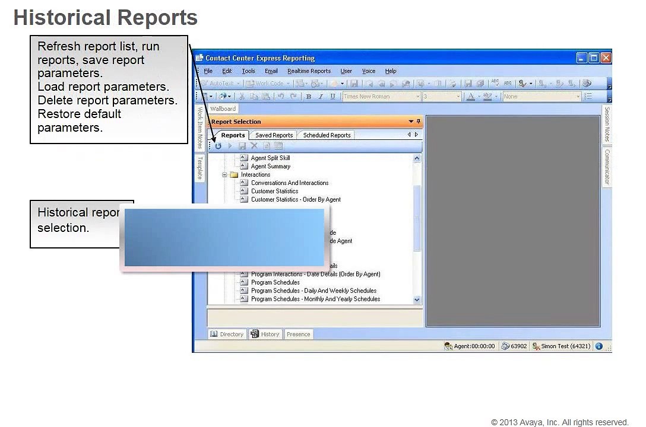Click the Interactions folder icon
This screenshot has height=427, width=646.
(234, 175)
